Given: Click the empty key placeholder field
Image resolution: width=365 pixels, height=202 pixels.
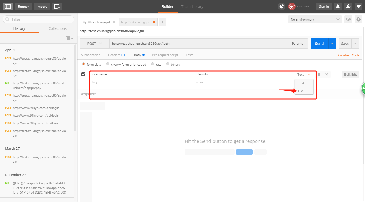Looking at the screenshot, I should (139, 82).
